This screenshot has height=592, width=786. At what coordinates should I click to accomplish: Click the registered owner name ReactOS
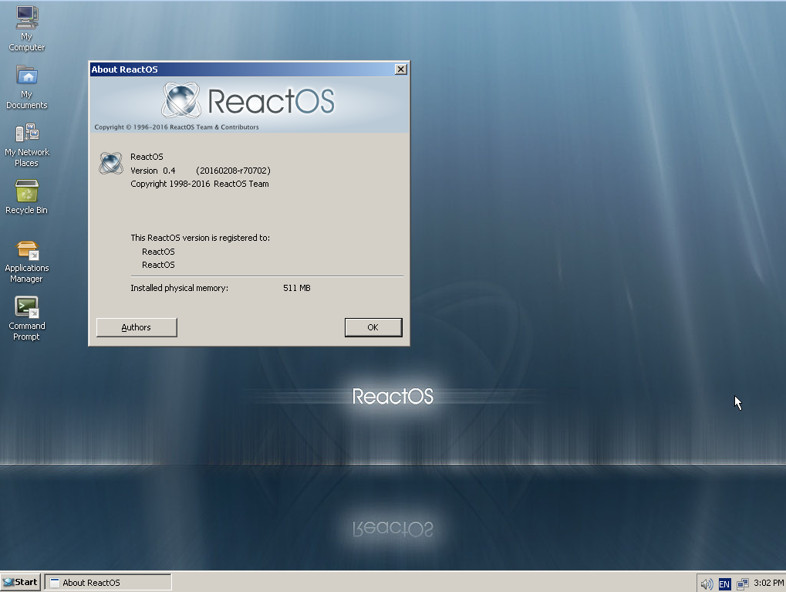pos(157,251)
